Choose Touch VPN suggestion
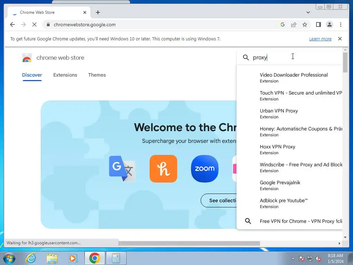353x265 pixels. pyautogui.click(x=290, y=96)
